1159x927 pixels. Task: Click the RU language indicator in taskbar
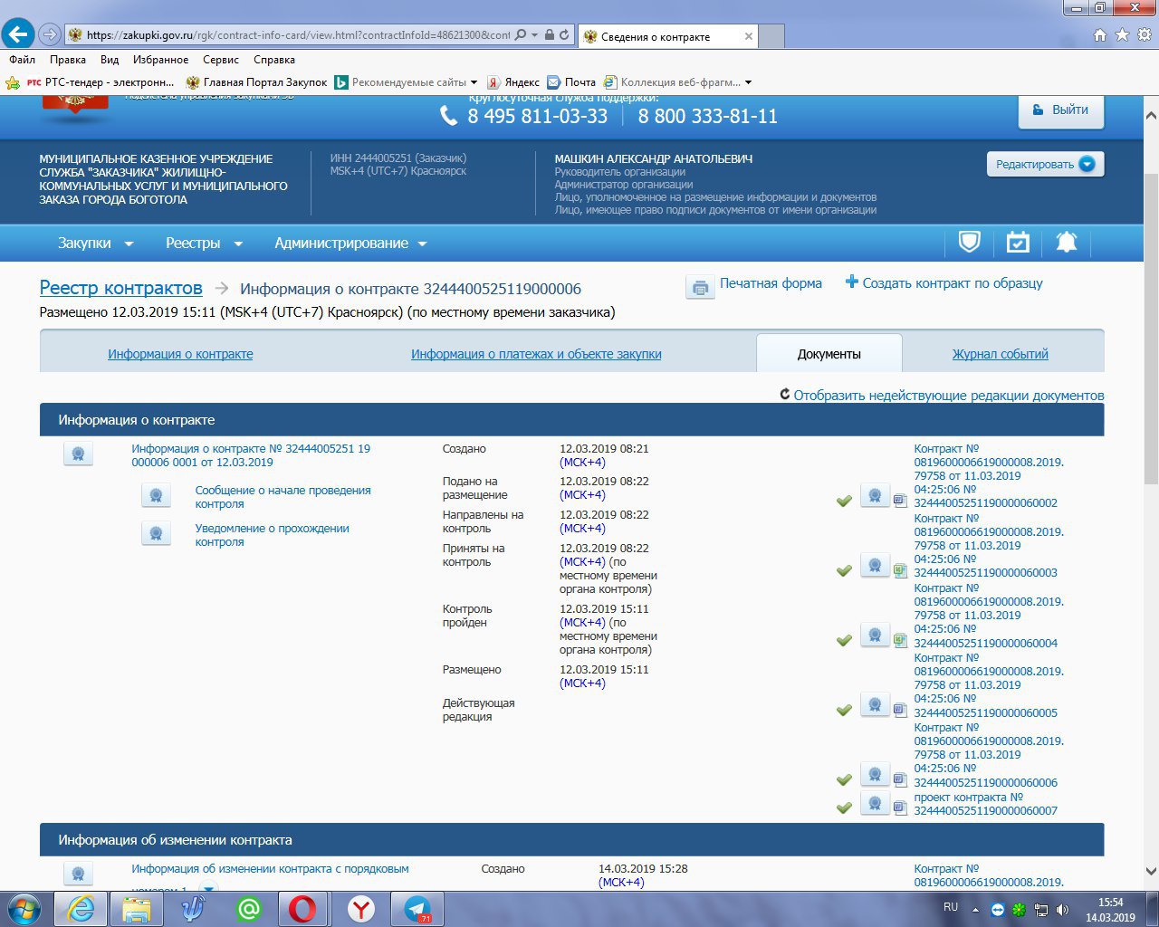pyautogui.click(x=951, y=907)
